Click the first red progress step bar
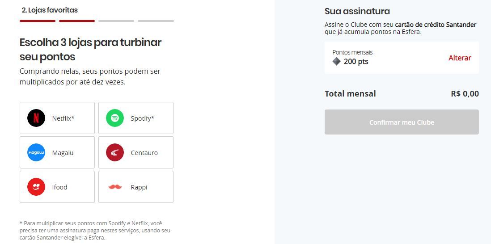 tap(38, 21)
